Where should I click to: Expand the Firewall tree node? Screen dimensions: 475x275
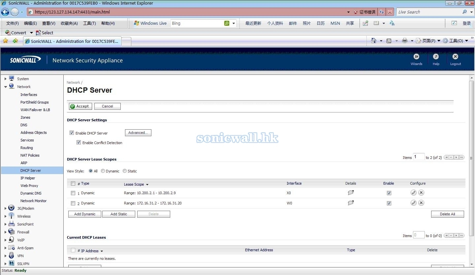[x=5, y=232]
